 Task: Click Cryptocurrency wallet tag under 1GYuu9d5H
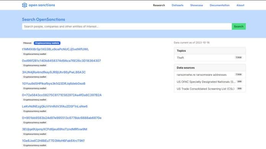coord(35,88)
